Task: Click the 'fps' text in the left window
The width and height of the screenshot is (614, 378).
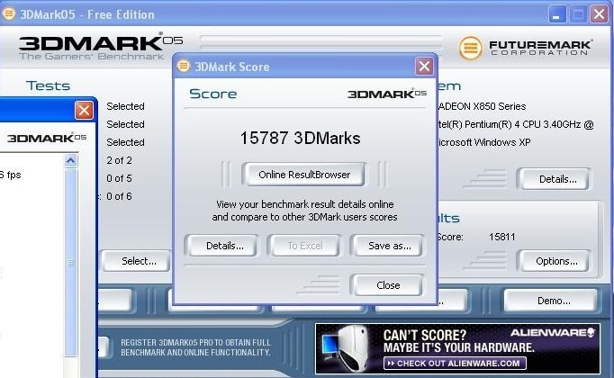Action: [14, 175]
